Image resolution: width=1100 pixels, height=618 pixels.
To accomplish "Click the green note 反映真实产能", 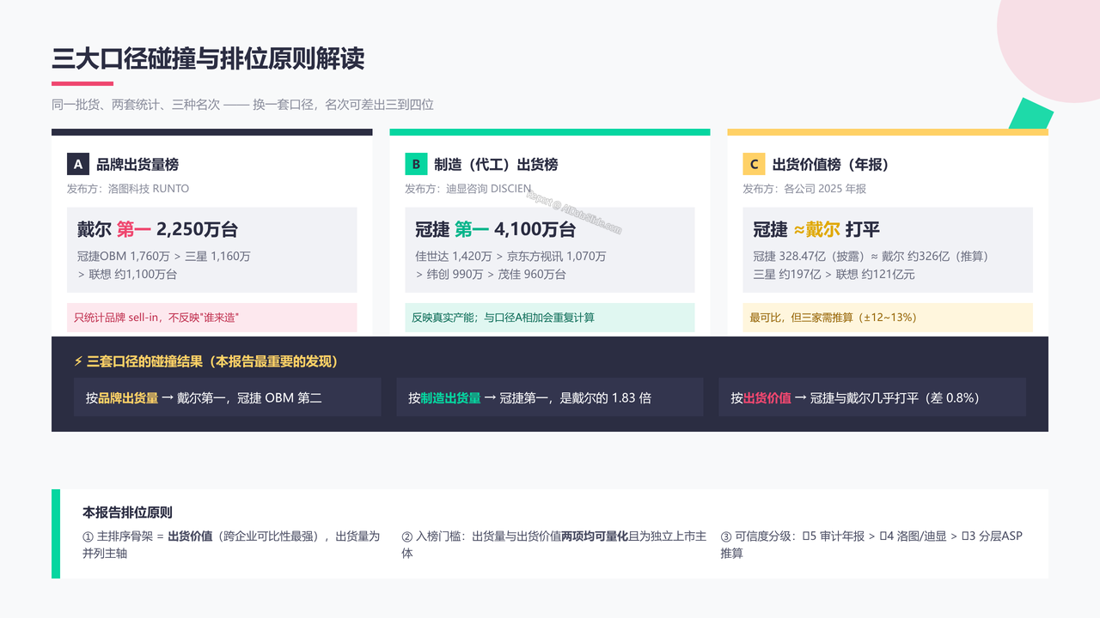I will 550,318.
